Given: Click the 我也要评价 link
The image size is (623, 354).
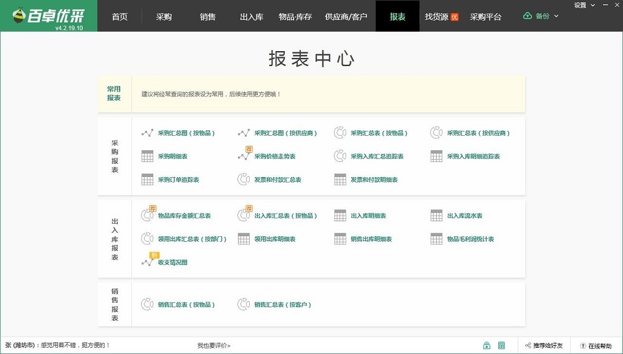Looking at the screenshot, I should [214, 345].
